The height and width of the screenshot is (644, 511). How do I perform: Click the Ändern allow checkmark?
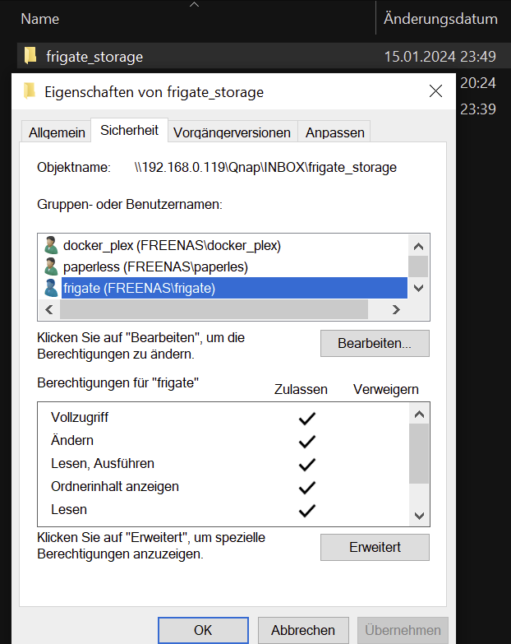(x=307, y=441)
